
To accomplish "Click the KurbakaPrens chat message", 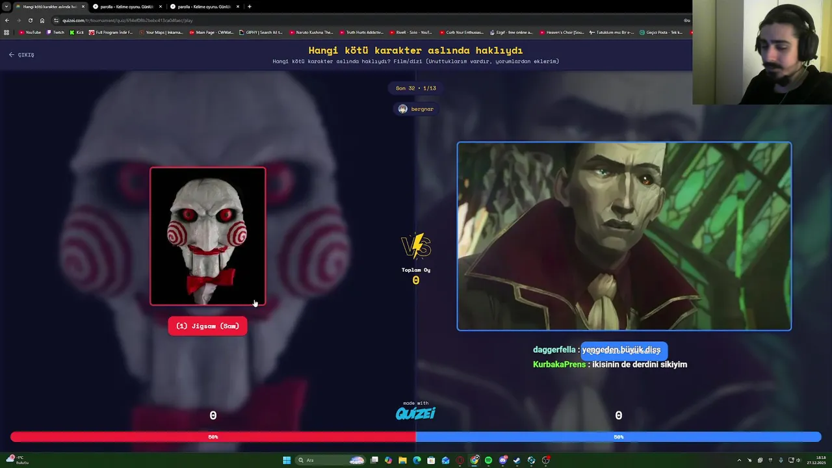I will pyautogui.click(x=610, y=365).
